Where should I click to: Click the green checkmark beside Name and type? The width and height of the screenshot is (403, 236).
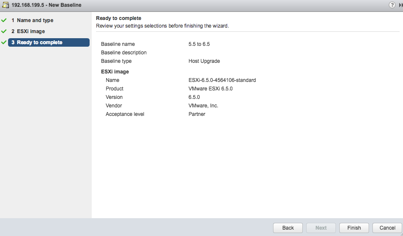click(x=4, y=20)
